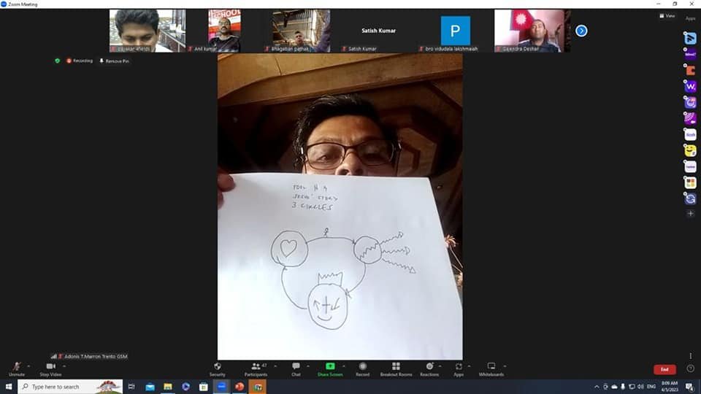Image resolution: width=701 pixels, height=394 pixels.
Task: Open the Apps toolbar item
Action: coord(459,369)
